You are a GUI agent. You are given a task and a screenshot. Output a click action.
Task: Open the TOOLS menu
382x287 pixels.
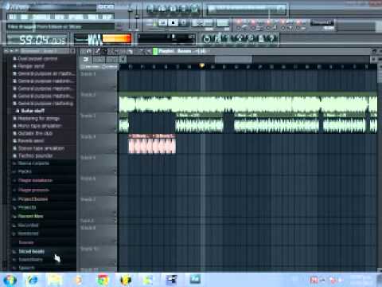point(93,17)
